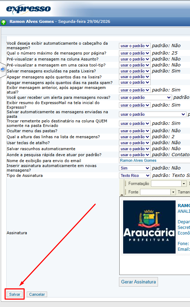Open dropdown for maximum messages per page
The image size is (190, 307).
click(x=134, y=53)
